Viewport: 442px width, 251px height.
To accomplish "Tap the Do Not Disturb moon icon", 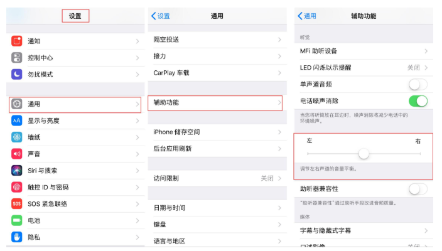I will coord(17,74).
